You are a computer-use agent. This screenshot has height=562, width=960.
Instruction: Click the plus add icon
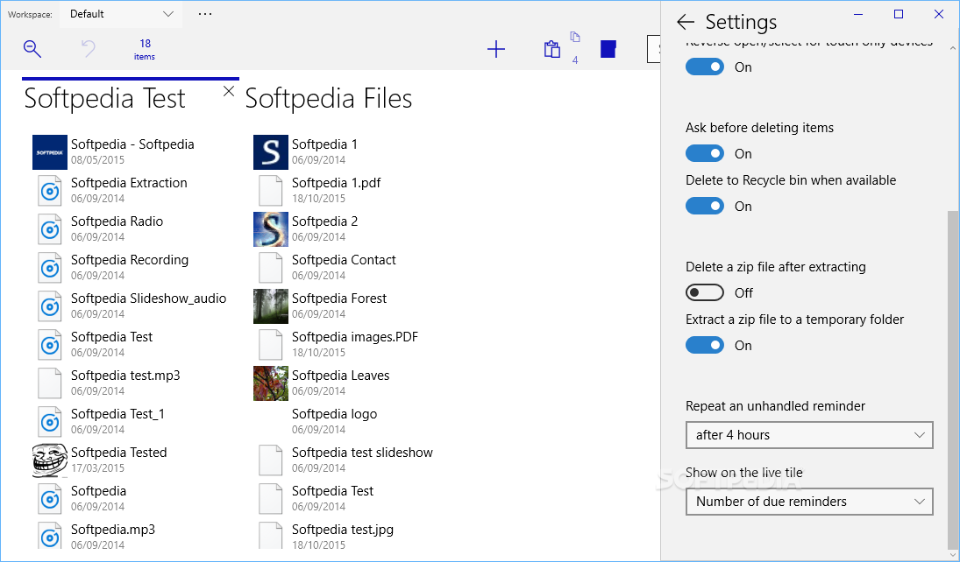coord(496,49)
